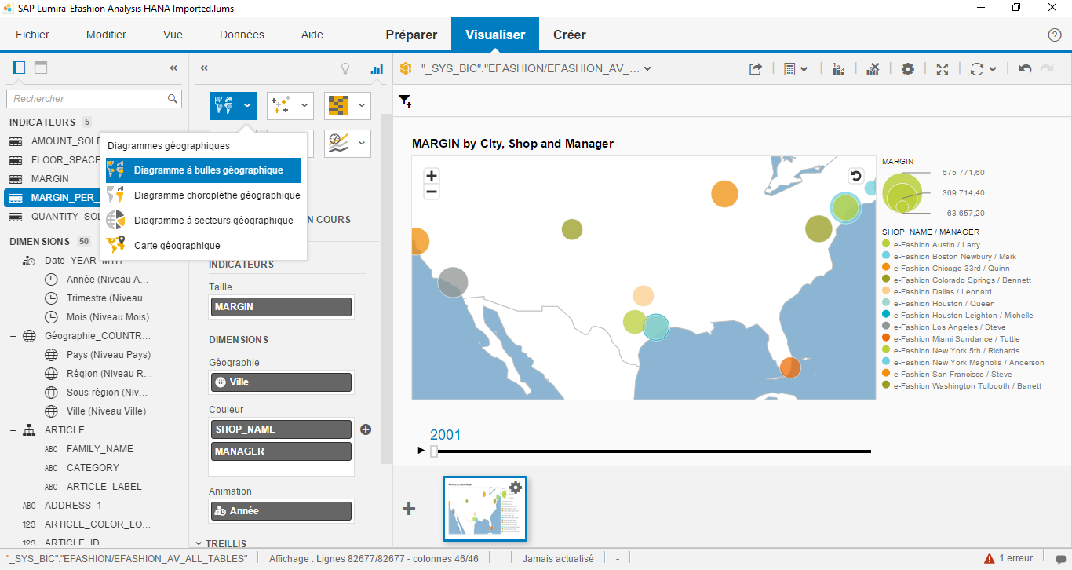Select Diagramme à bulles géographique
The height and width of the screenshot is (570, 1072).
tap(203, 170)
